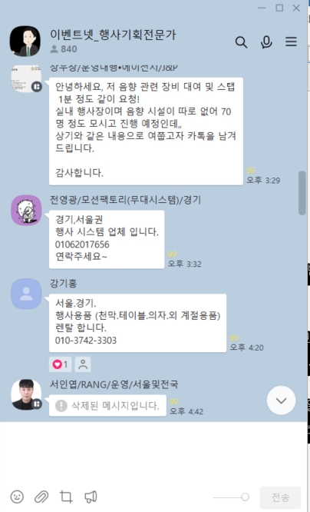Viewport: 310px width, 512px height.
Task: Open 전영광 purple profile picture
Action: [26, 211]
